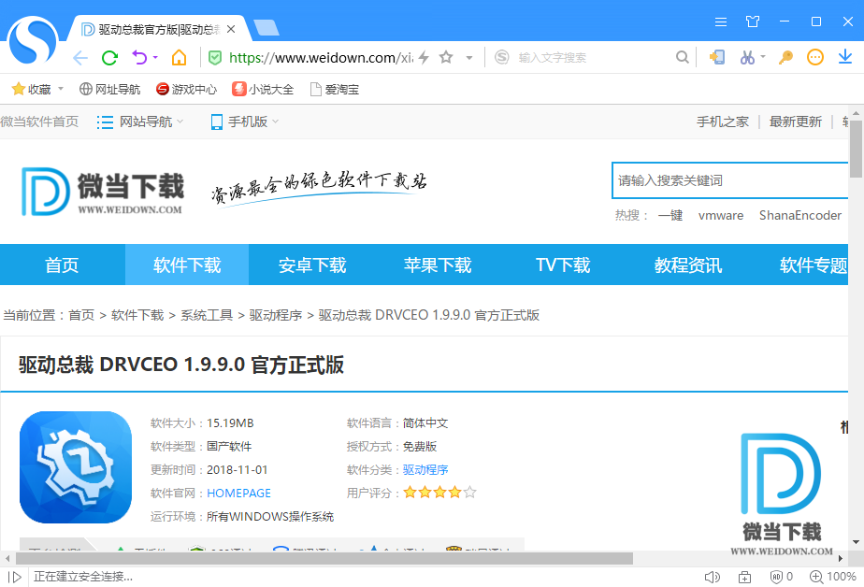The image size is (864, 587).
Task: Click the lightning speed mode icon
Action: coord(424,57)
